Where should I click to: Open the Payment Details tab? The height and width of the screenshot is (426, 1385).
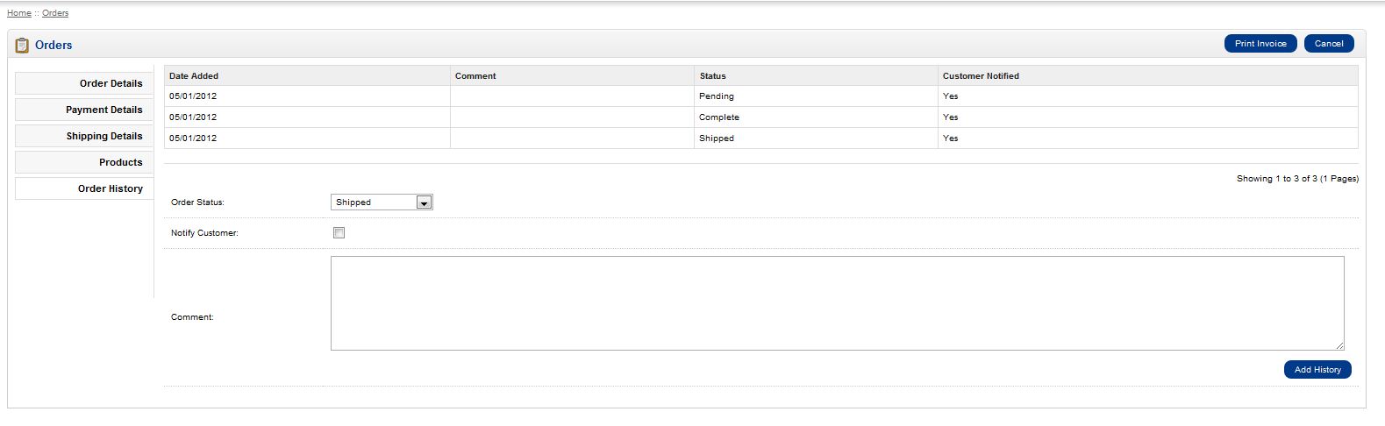pos(84,110)
